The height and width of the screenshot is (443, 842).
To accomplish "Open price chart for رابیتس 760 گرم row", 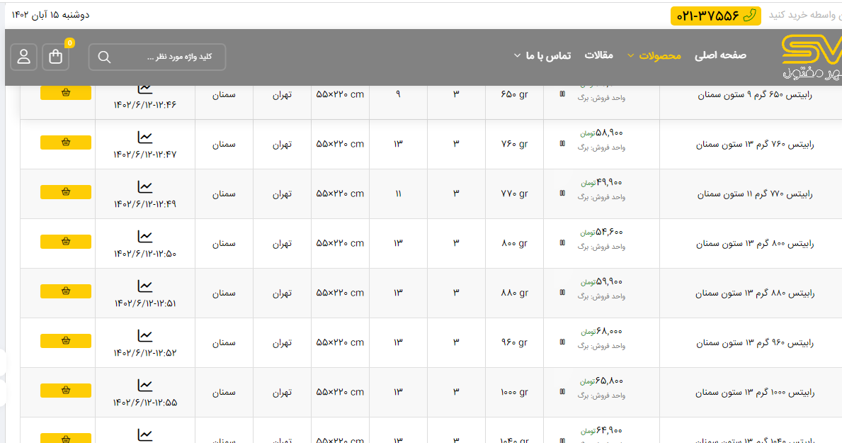I will coord(144,137).
